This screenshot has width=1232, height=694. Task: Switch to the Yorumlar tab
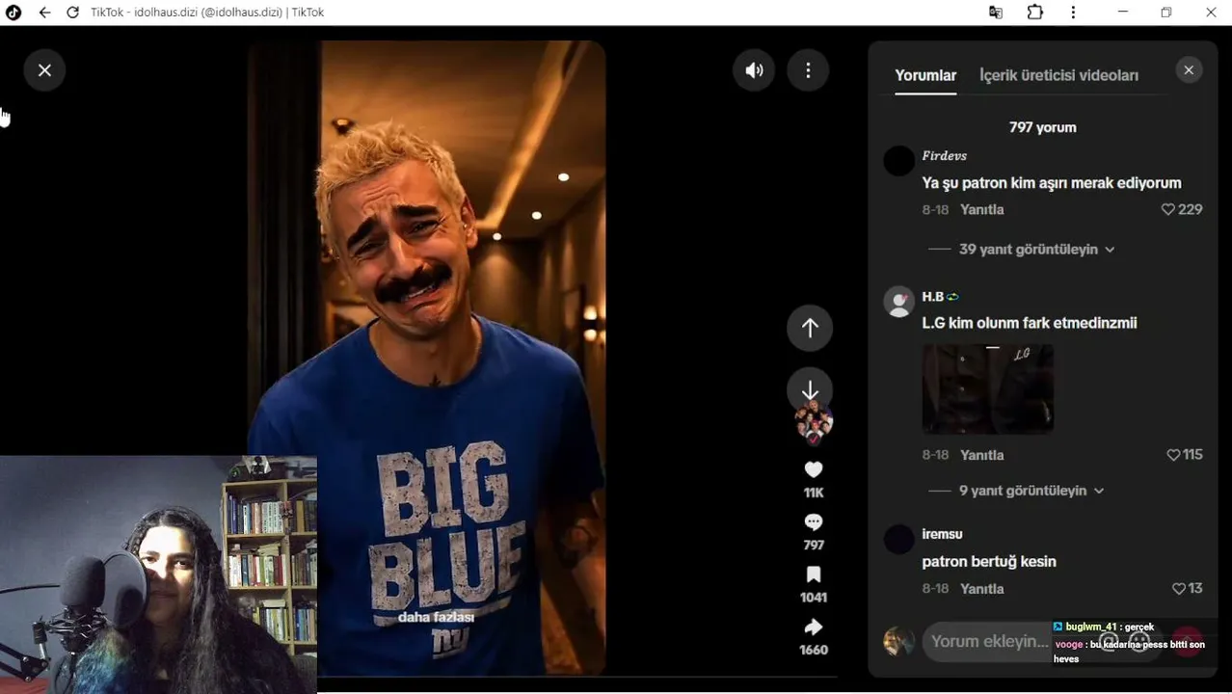click(x=925, y=75)
